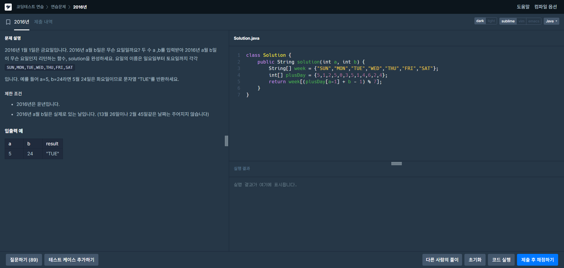Screen dimensions: 564x268
Task: Enable the dark theme option
Action: [480, 21]
